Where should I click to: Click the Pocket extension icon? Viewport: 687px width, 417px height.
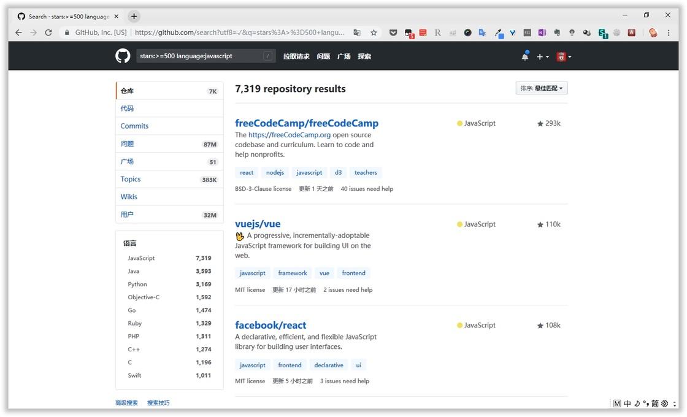pos(393,33)
